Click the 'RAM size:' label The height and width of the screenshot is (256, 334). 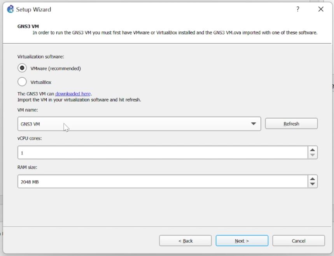click(x=27, y=167)
